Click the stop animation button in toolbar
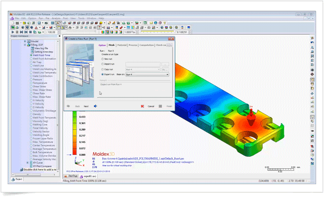 [17, 32]
